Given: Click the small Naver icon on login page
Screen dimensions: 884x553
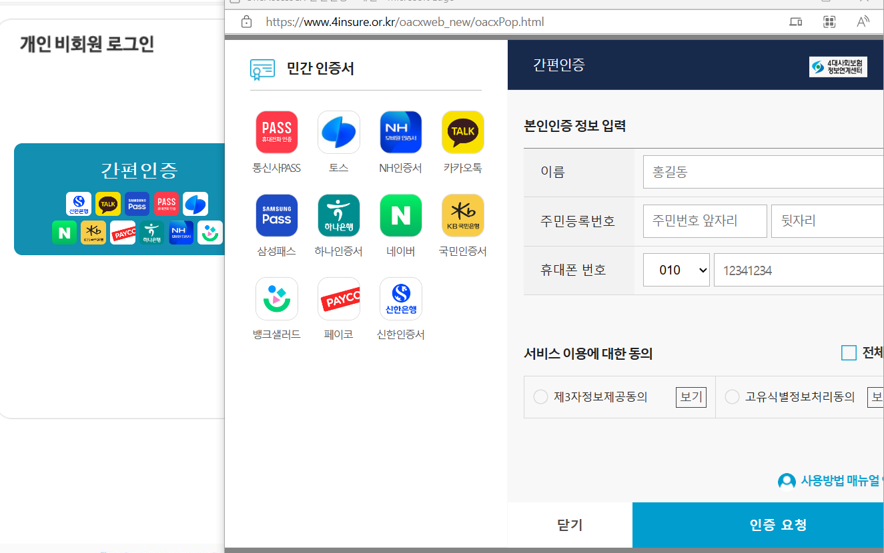Looking at the screenshot, I should (x=64, y=233).
